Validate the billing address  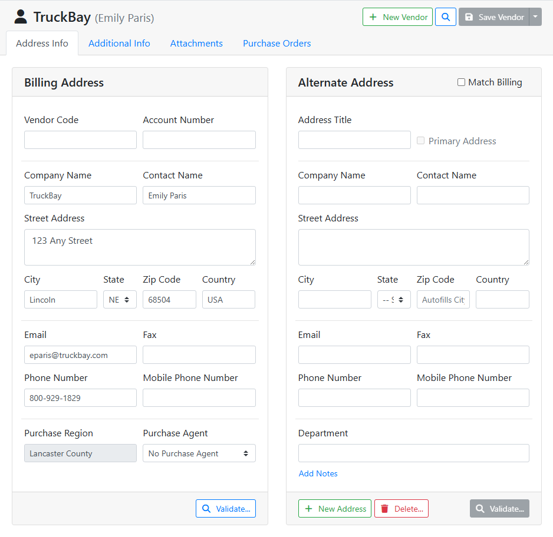tap(226, 509)
